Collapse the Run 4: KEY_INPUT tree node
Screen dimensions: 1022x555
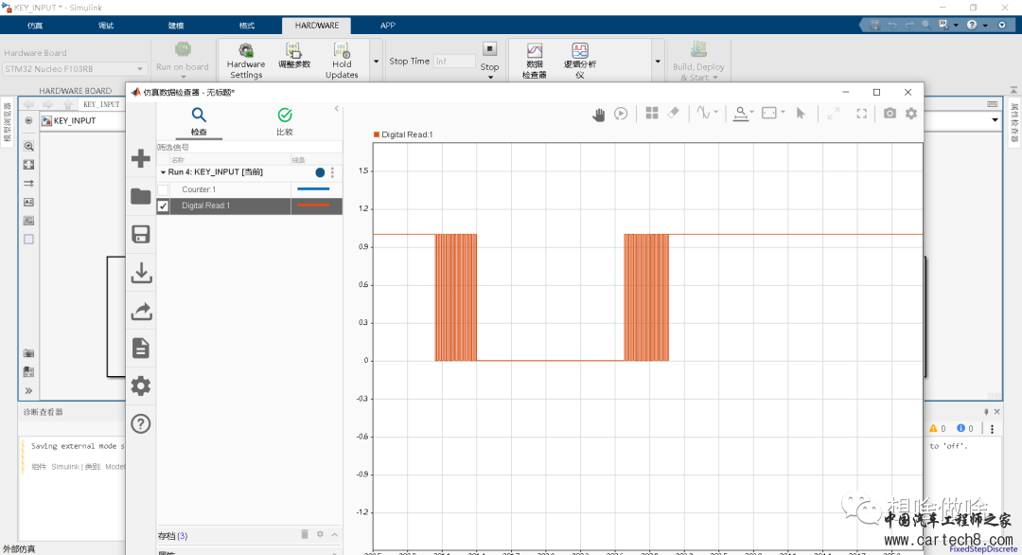tap(163, 172)
